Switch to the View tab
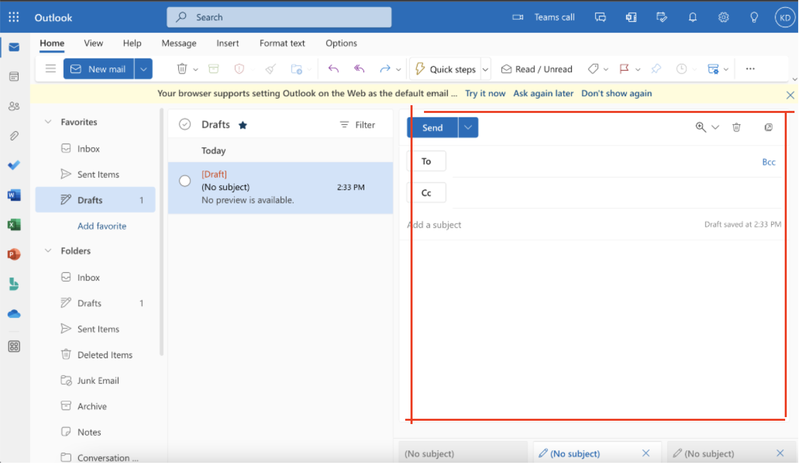799x464 pixels. (93, 43)
